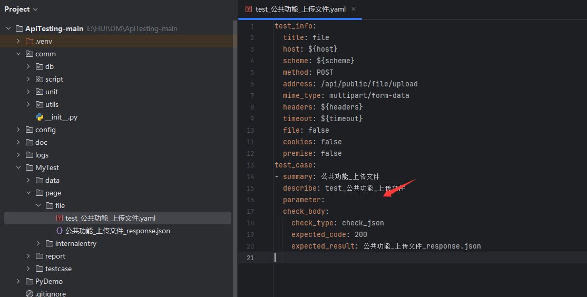Expand the db folder
The width and height of the screenshot is (587, 297).
click(x=28, y=66)
